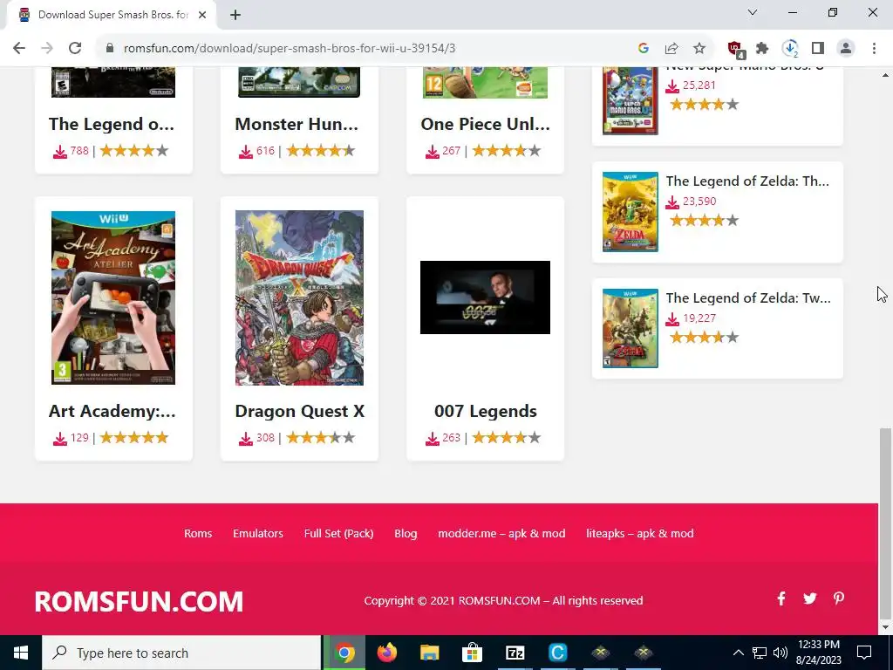Click download icon beside 263
This screenshot has height=670, width=893.
click(433, 439)
